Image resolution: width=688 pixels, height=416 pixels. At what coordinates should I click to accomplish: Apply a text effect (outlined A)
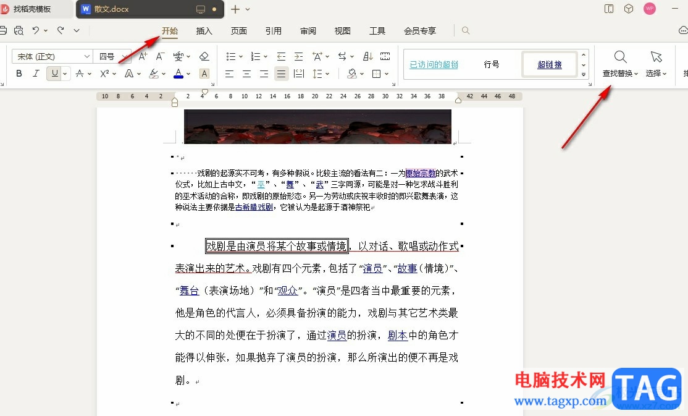pos(129,74)
